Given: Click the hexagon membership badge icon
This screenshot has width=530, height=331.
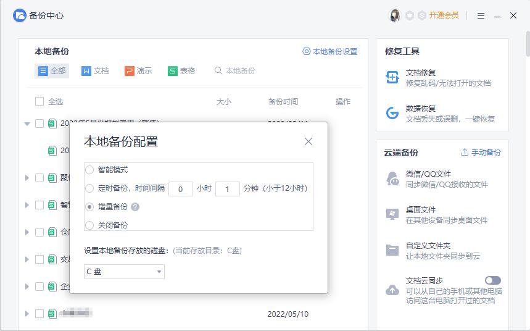Looking at the screenshot, I should (410, 15).
